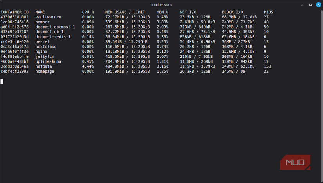Click the PIDS column header
The height and width of the screenshot is (183, 323).
point(269,12)
